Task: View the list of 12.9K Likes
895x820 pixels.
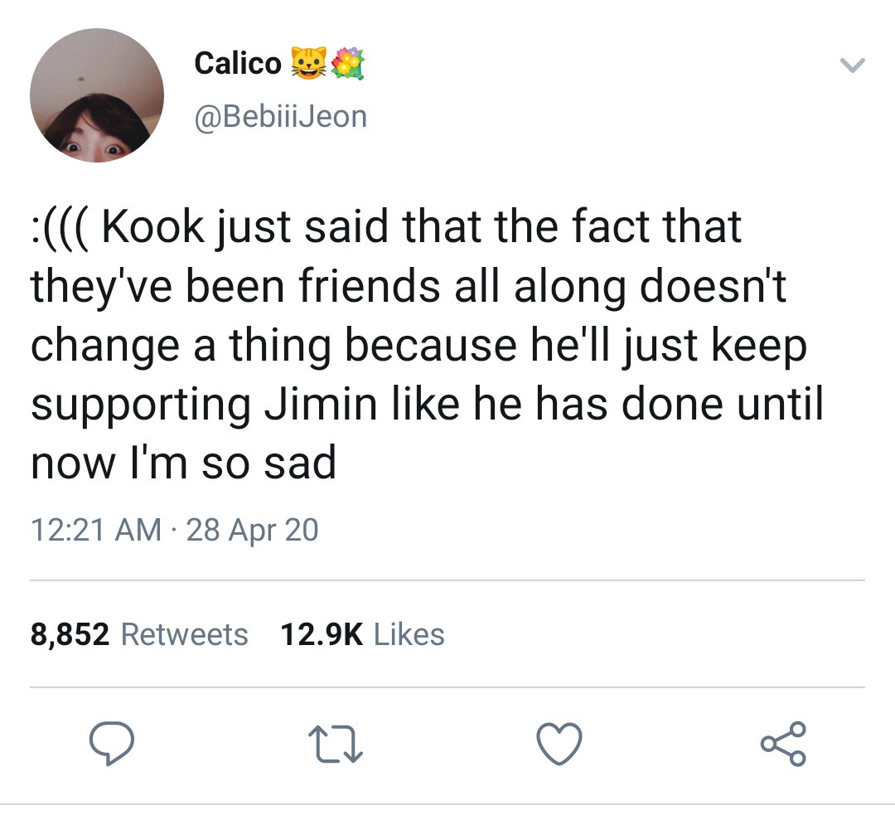Action: (x=362, y=634)
